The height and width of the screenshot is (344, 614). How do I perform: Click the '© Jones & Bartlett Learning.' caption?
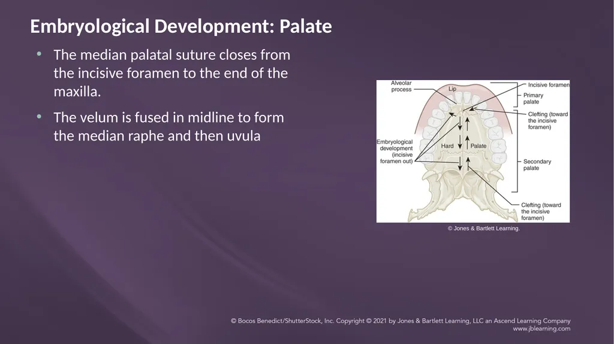484,229
